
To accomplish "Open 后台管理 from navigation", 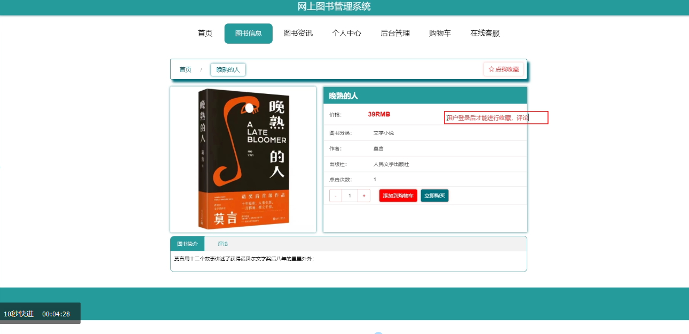I will click(x=395, y=33).
